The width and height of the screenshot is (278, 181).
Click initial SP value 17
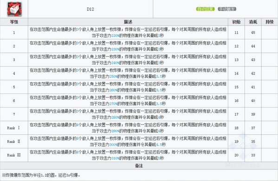(x=236, y=114)
